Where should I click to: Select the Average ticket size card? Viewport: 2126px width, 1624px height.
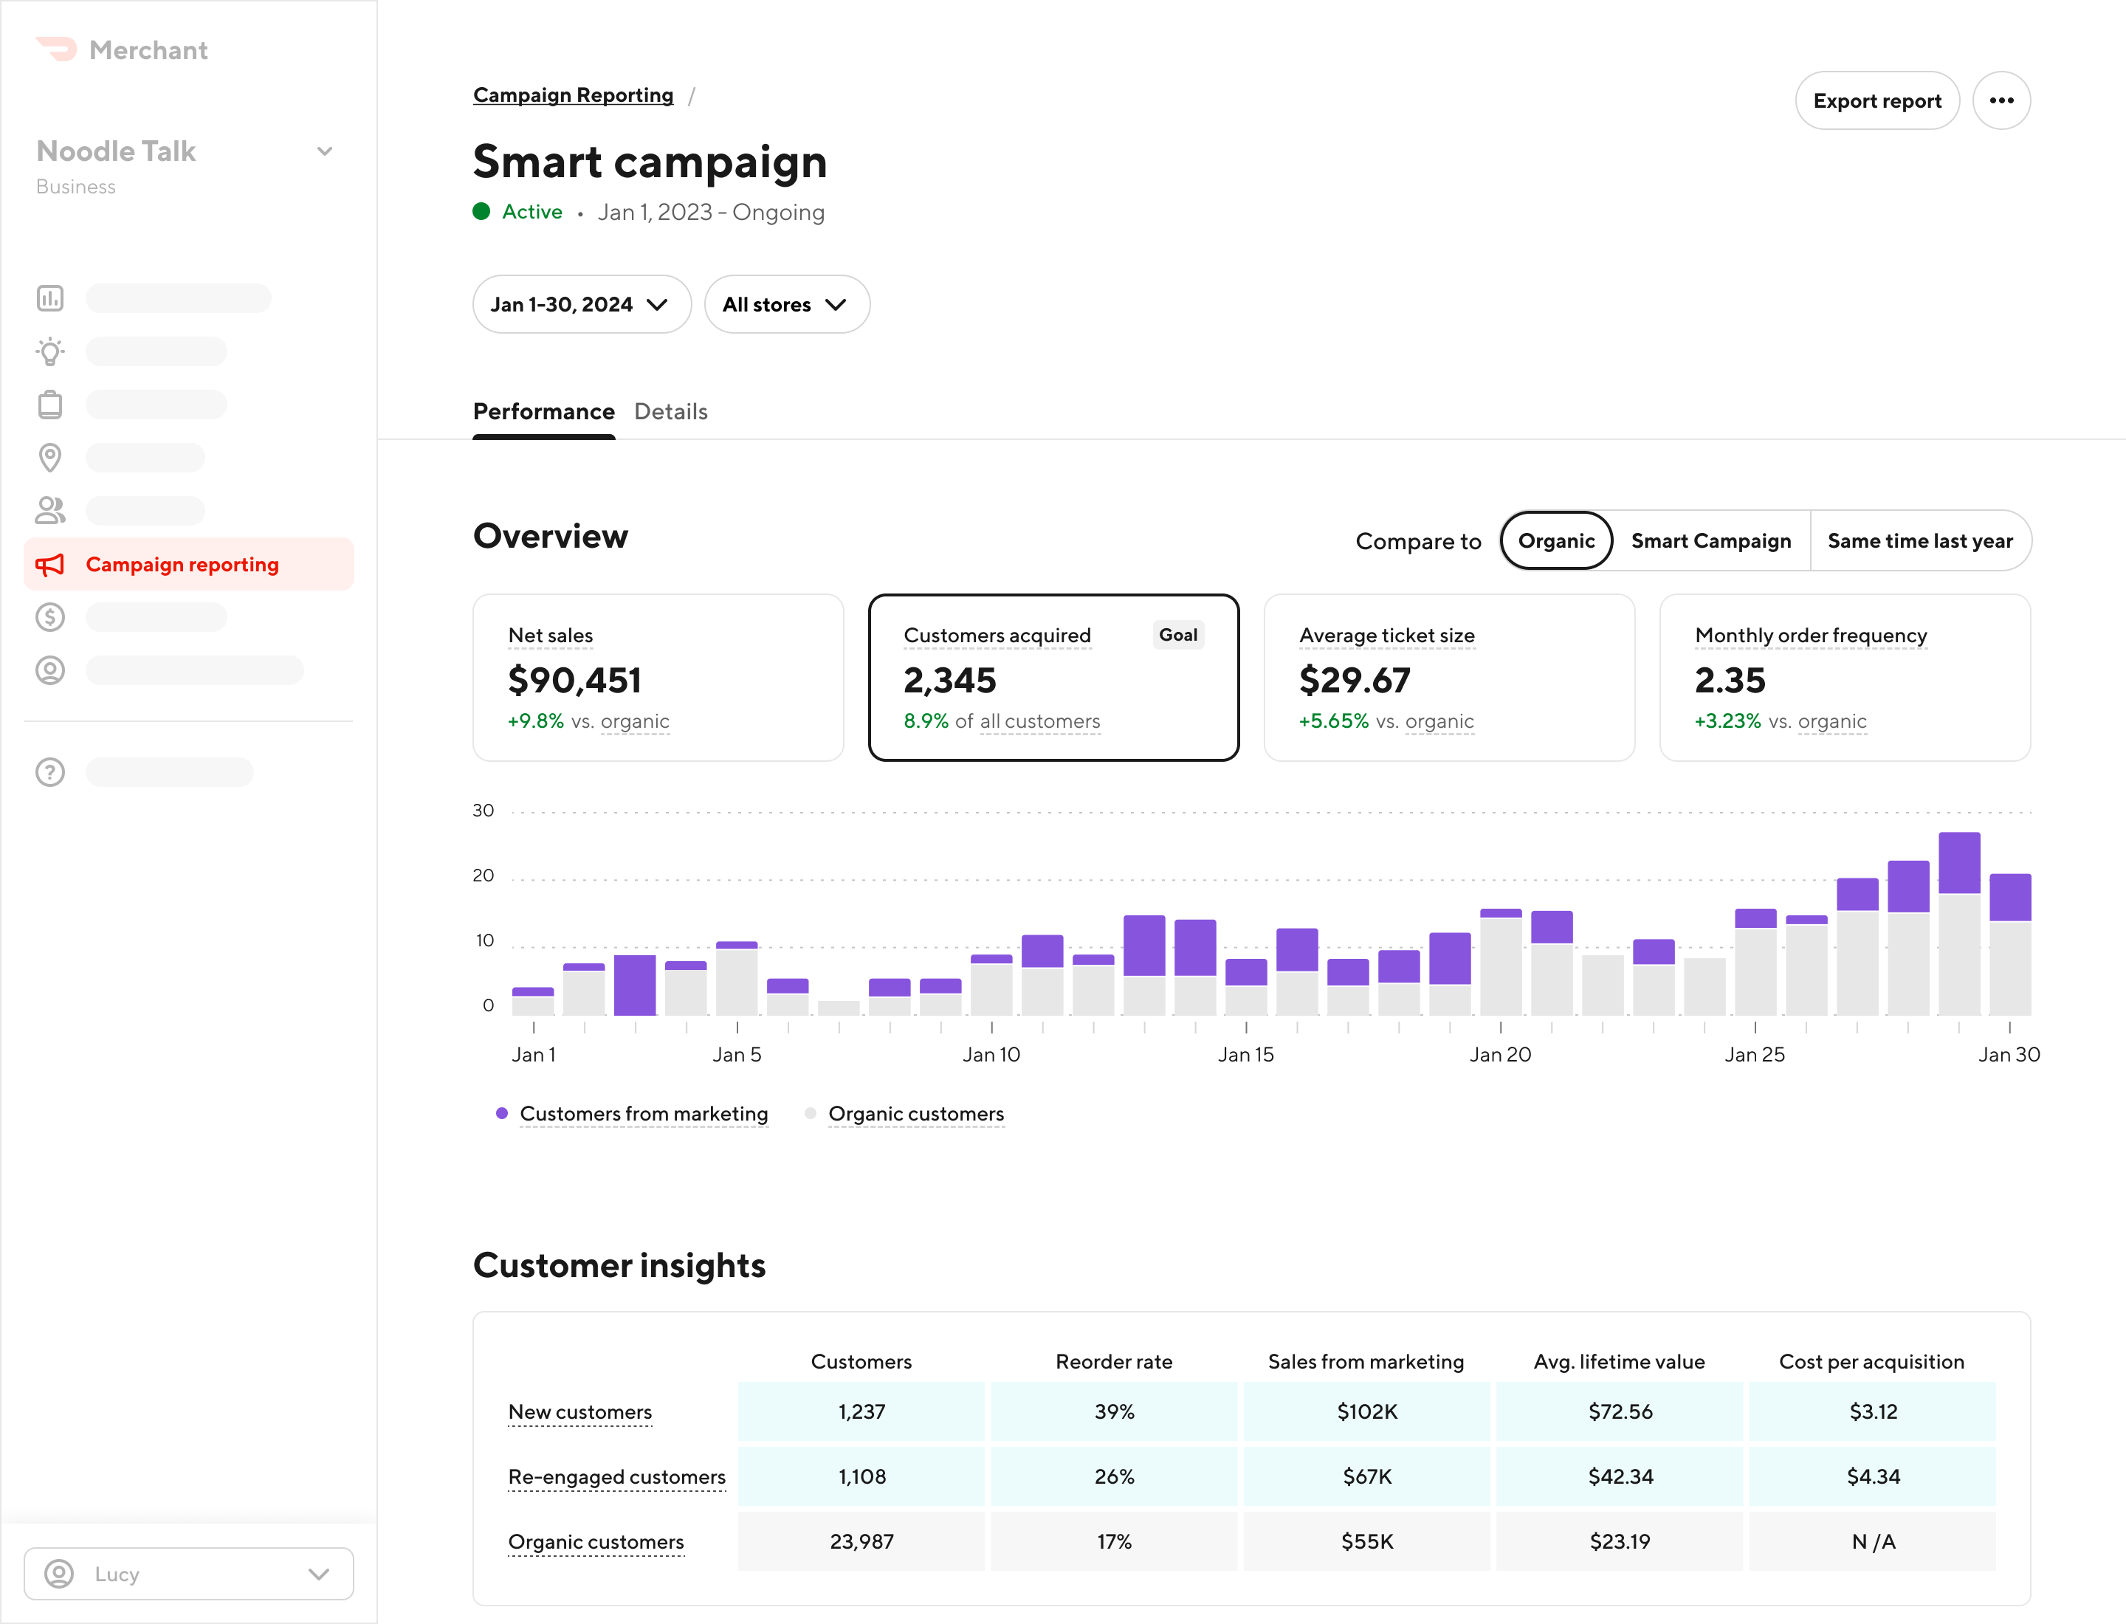click(x=1449, y=678)
